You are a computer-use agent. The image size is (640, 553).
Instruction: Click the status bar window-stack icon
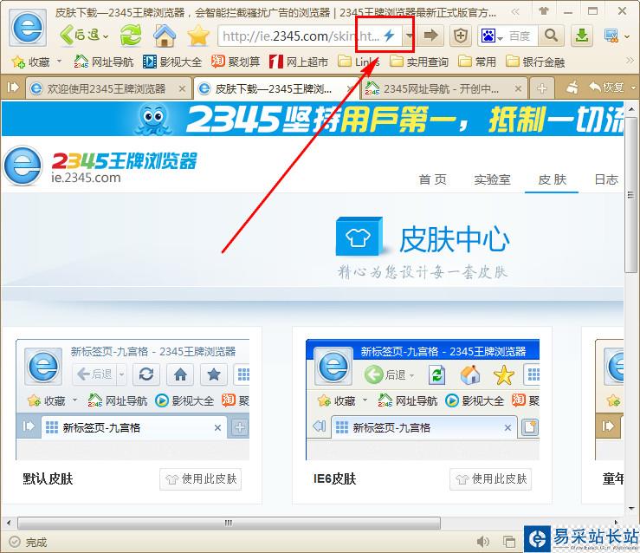click(x=509, y=542)
